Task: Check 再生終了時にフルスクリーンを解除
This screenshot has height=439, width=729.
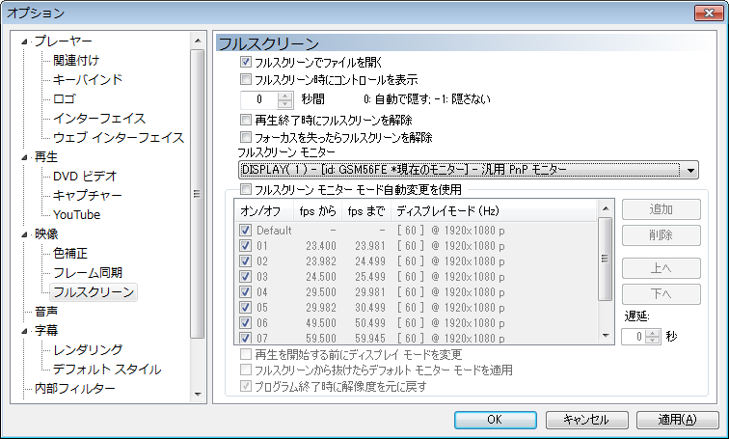Action: (x=246, y=120)
